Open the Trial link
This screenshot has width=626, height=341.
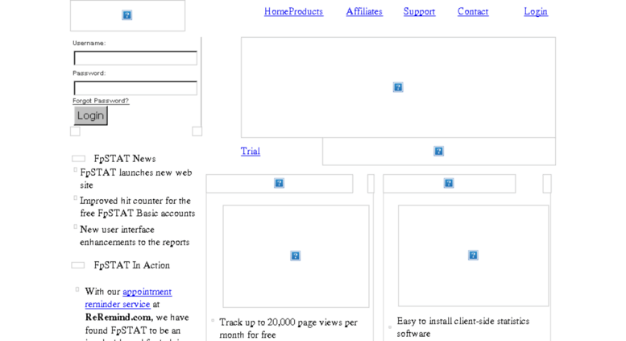tap(251, 152)
